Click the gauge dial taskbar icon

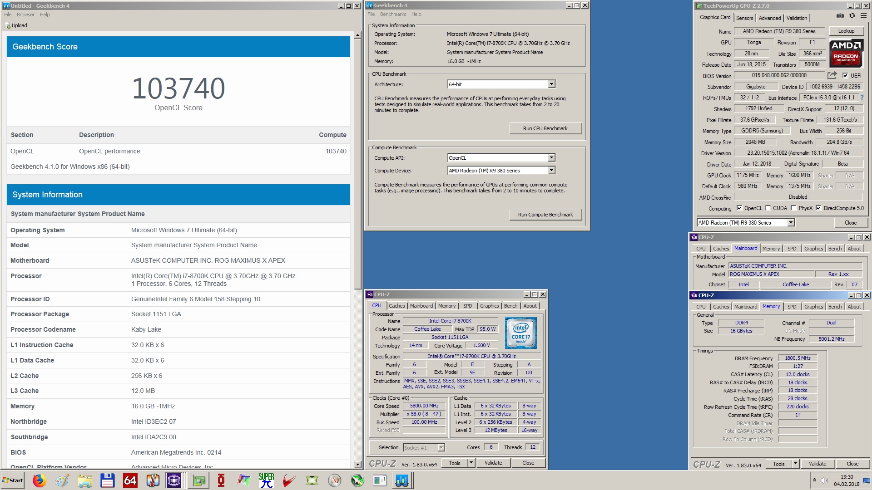pos(335,480)
